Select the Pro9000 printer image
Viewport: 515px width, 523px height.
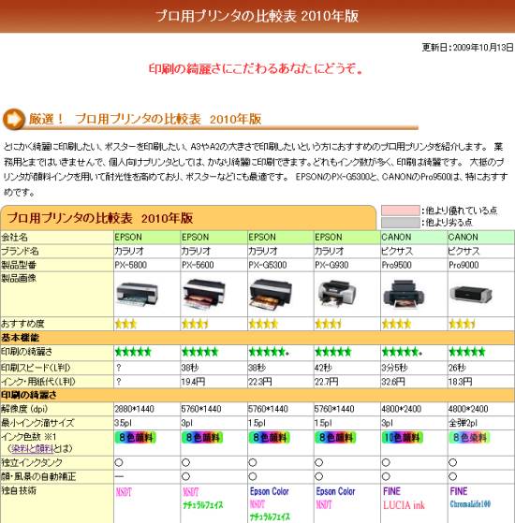coord(470,294)
